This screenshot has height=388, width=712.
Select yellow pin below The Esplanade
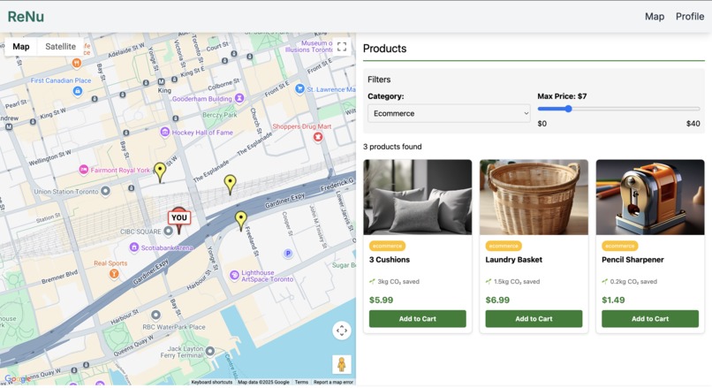pos(231,185)
